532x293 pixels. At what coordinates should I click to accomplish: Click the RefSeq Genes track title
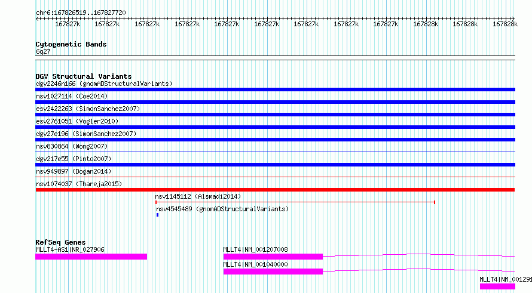pos(60,242)
